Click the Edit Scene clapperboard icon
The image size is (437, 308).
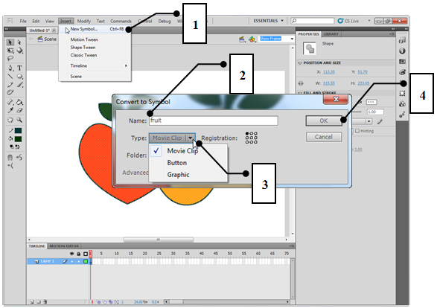(x=242, y=39)
